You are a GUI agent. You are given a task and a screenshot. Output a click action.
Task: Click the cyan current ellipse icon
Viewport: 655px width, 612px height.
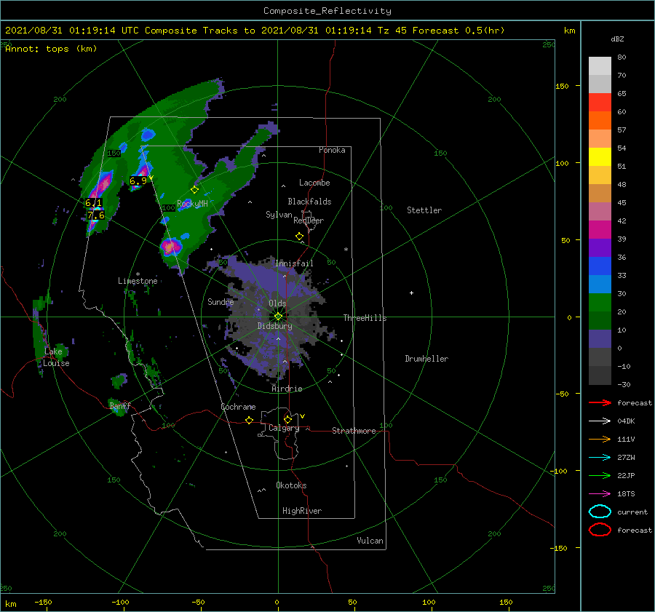tap(600, 512)
